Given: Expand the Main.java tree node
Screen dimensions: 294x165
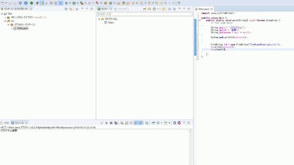Looking at the screenshot, I should pyautogui.click(x=11, y=28).
